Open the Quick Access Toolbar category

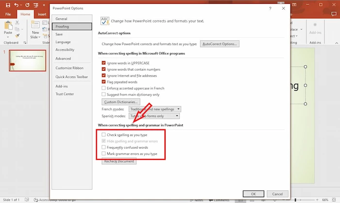(72, 77)
